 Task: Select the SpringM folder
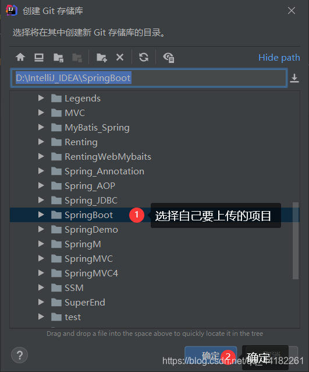pos(83,244)
